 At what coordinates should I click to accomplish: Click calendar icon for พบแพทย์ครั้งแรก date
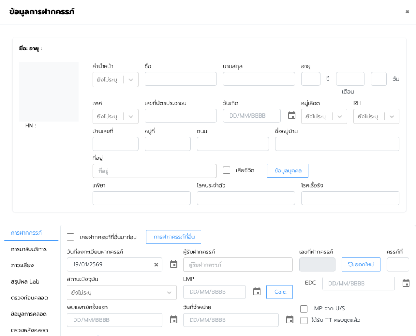tap(173, 320)
